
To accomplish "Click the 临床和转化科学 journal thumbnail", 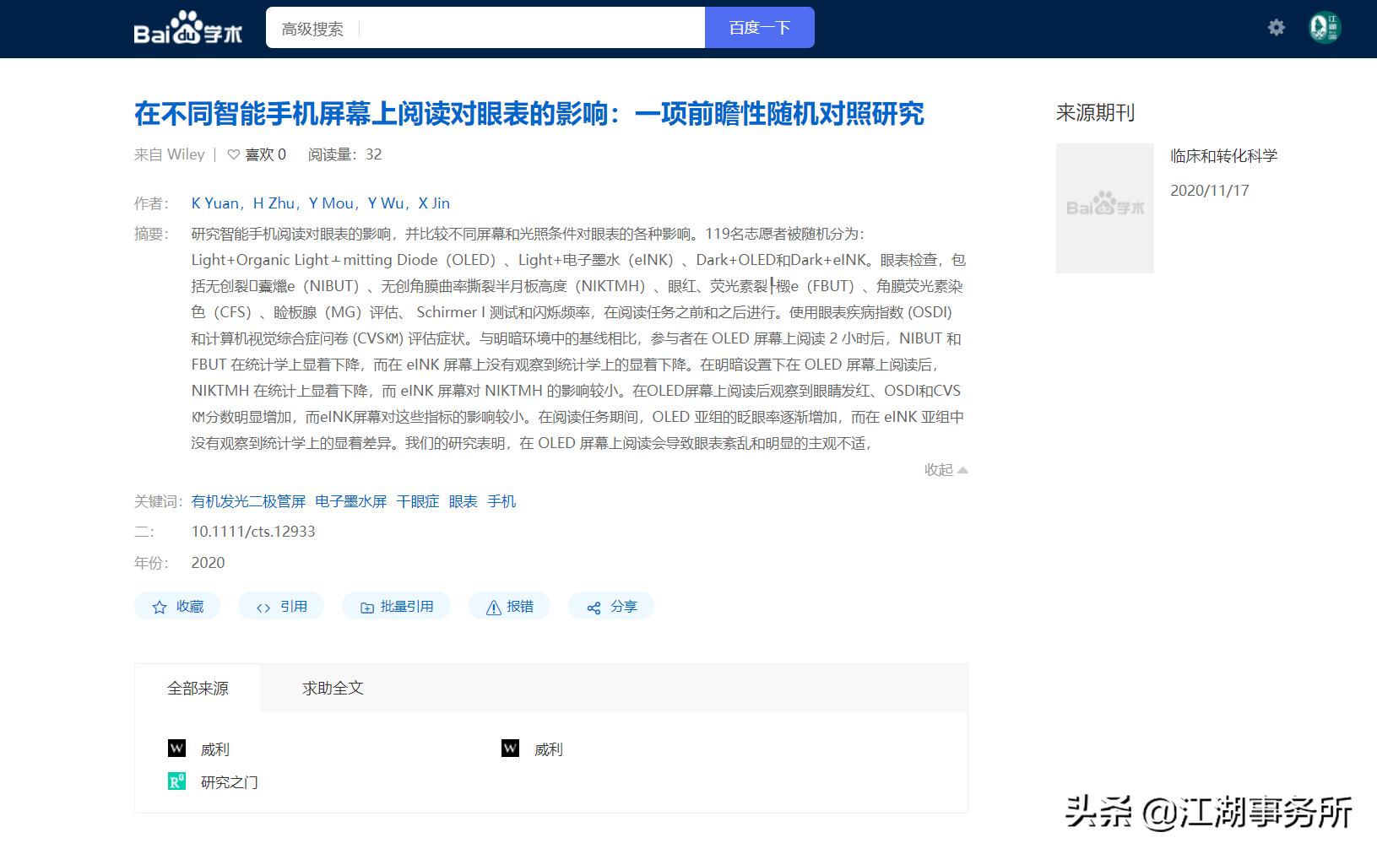I will (1104, 208).
